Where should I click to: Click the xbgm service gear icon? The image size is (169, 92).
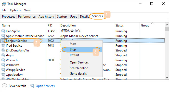click(x=3, y=55)
